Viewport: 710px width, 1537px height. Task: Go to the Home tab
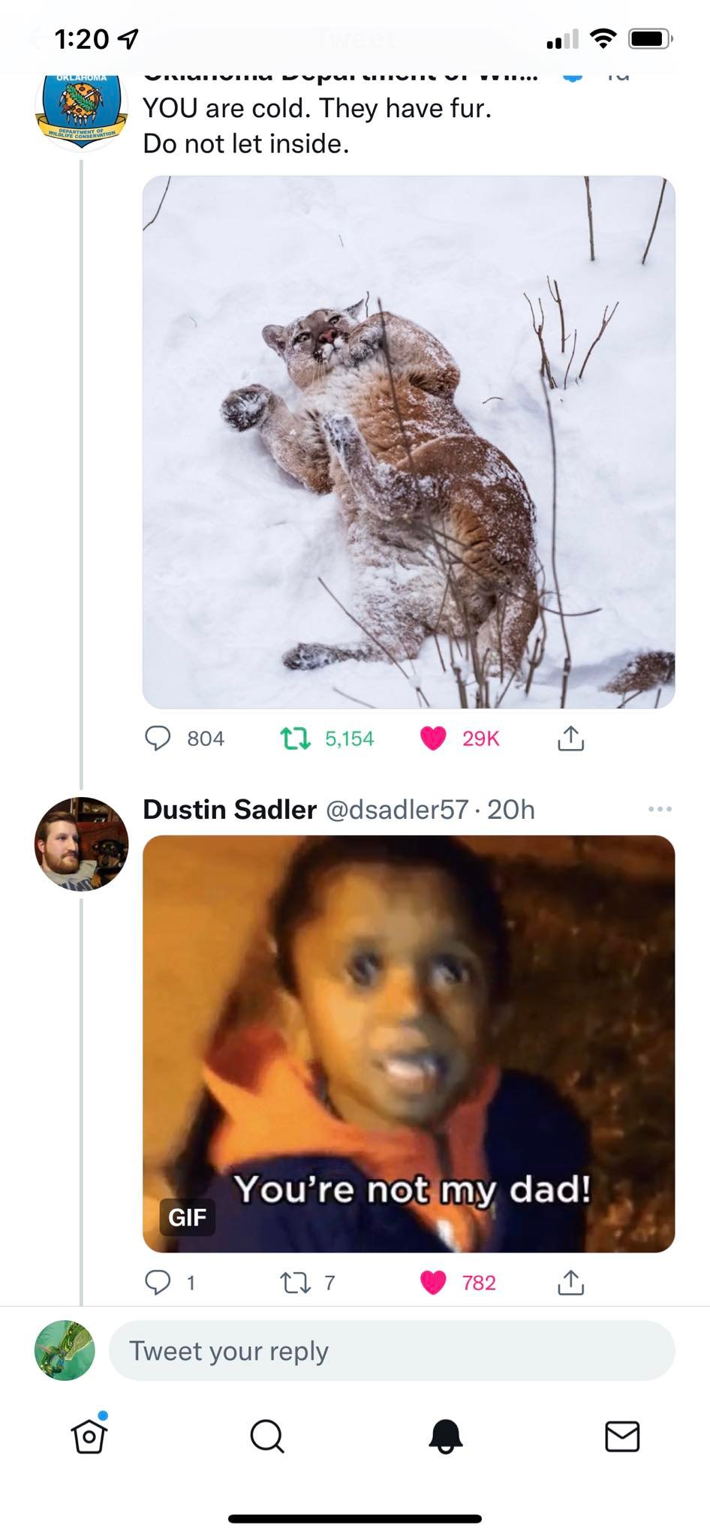point(89,1436)
